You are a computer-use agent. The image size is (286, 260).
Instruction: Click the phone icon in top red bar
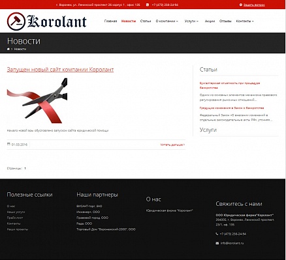148,5
